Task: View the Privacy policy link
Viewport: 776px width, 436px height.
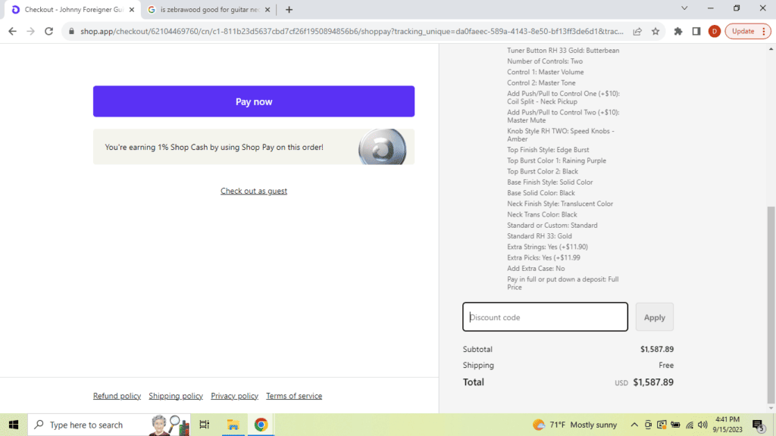Action: (234, 396)
